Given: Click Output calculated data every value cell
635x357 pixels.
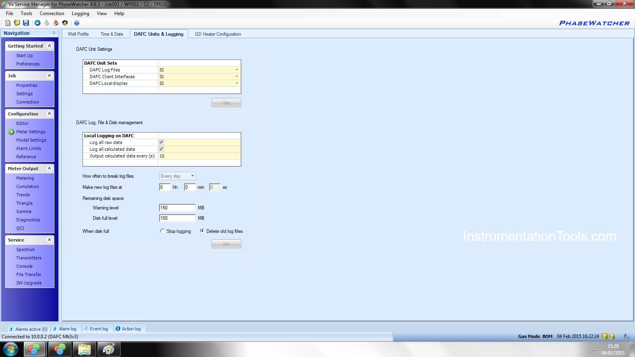Looking at the screenshot, I should pos(199,156).
